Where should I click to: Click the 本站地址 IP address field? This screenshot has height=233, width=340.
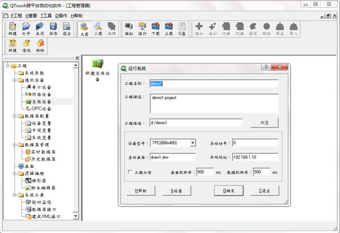click(255, 157)
